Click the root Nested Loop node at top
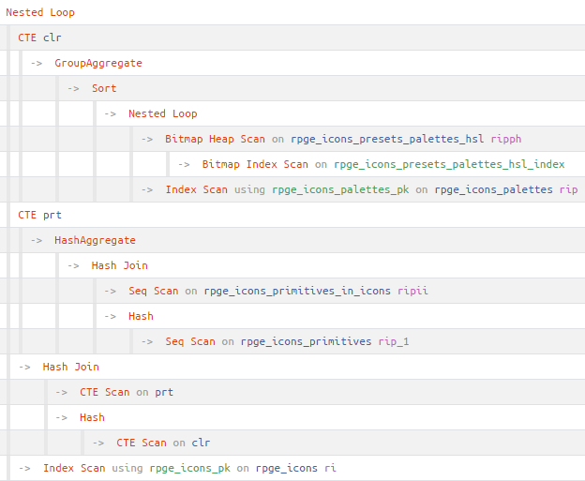The image size is (585, 481). (40, 12)
